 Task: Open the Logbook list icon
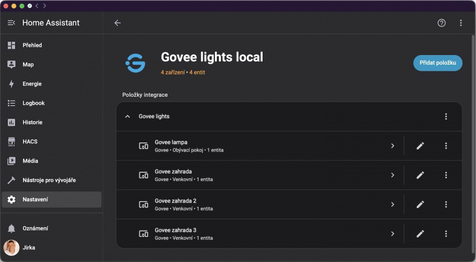pos(11,103)
